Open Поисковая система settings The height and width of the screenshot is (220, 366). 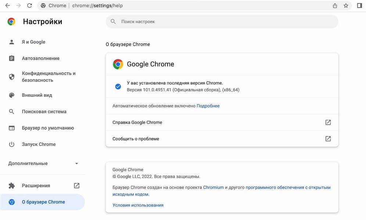click(44, 111)
